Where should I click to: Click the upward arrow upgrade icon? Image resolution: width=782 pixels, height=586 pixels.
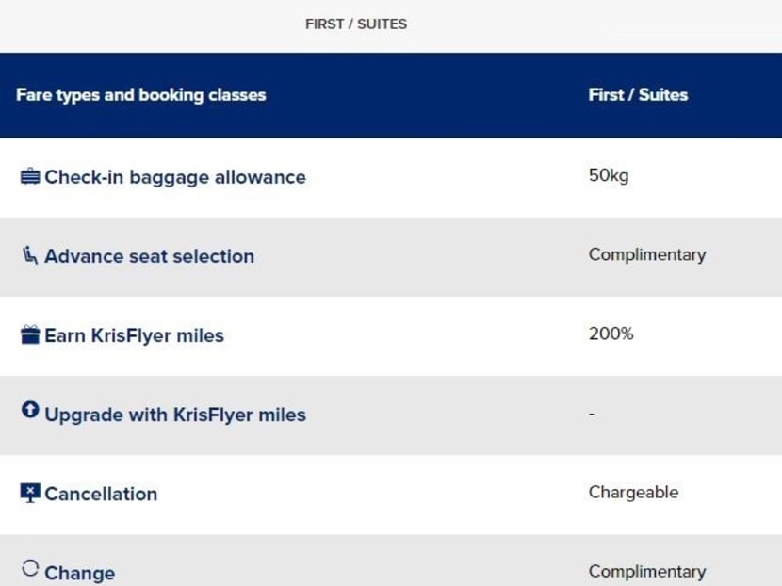(30, 410)
